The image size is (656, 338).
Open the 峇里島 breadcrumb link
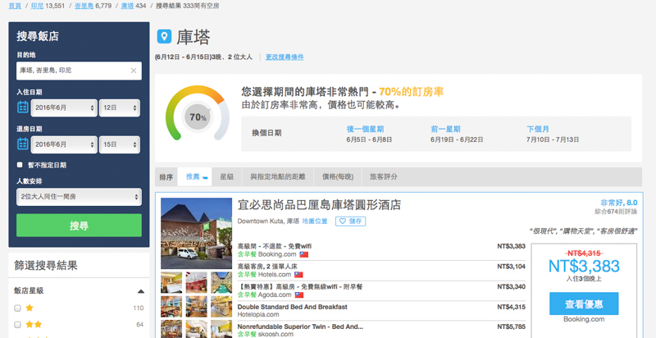(x=84, y=6)
